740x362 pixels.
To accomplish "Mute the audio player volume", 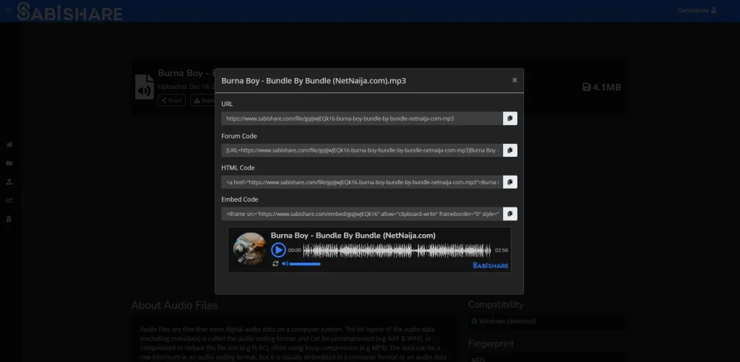I will coord(285,263).
